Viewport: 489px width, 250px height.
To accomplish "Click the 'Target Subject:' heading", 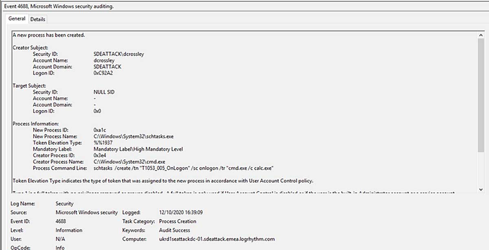I will point(29,86).
